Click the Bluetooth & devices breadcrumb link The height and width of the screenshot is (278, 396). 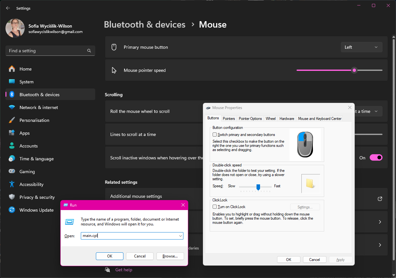pyautogui.click(x=145, y=24)
